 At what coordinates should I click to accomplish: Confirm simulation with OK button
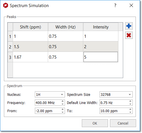point(95,123)
